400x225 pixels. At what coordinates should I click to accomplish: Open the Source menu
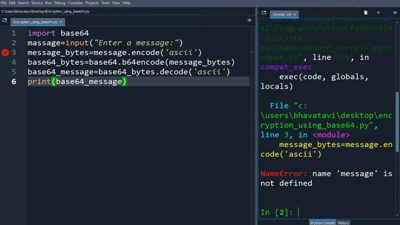click(37, 2)
